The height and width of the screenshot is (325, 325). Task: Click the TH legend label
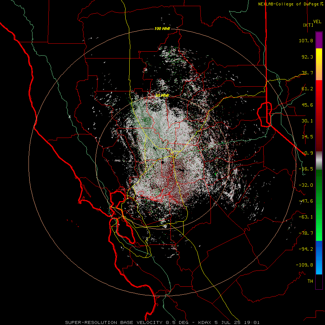[310, 281]
